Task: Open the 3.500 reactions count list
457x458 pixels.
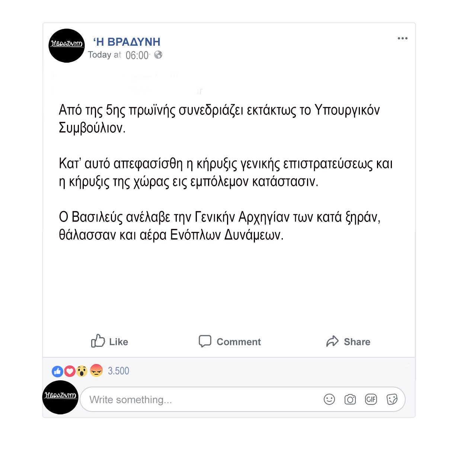Action: coord(118,371)
